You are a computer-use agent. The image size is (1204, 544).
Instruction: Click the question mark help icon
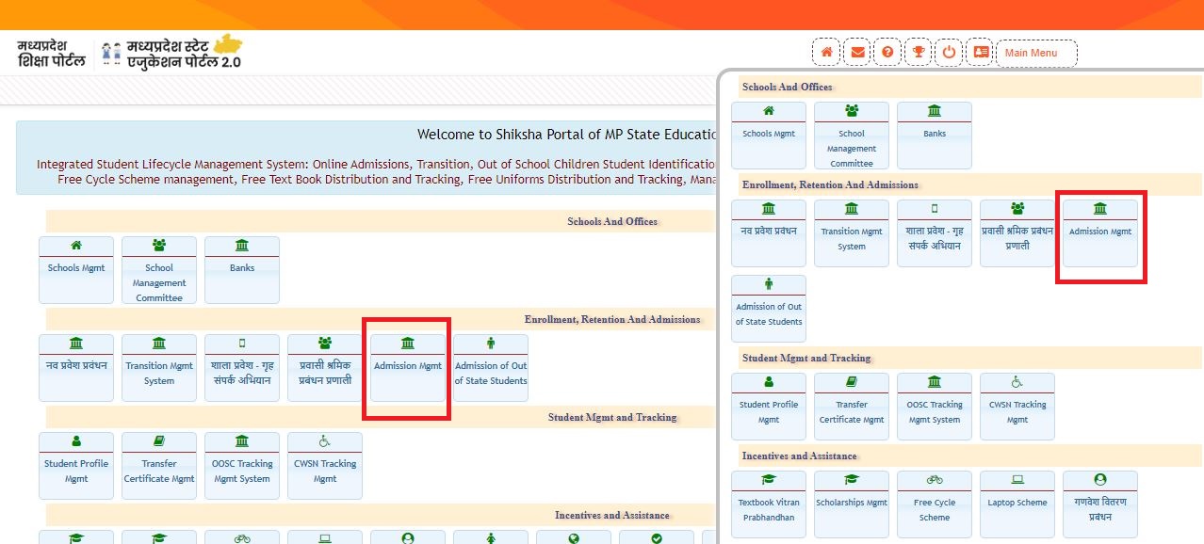(887, 53)
